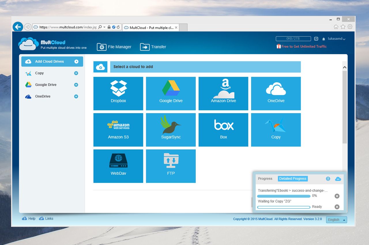Pick the OneDrive tile in cloud grid
The width and height of the screenshot is (369, 245).
pyautogui.click(x=276, y=93)
